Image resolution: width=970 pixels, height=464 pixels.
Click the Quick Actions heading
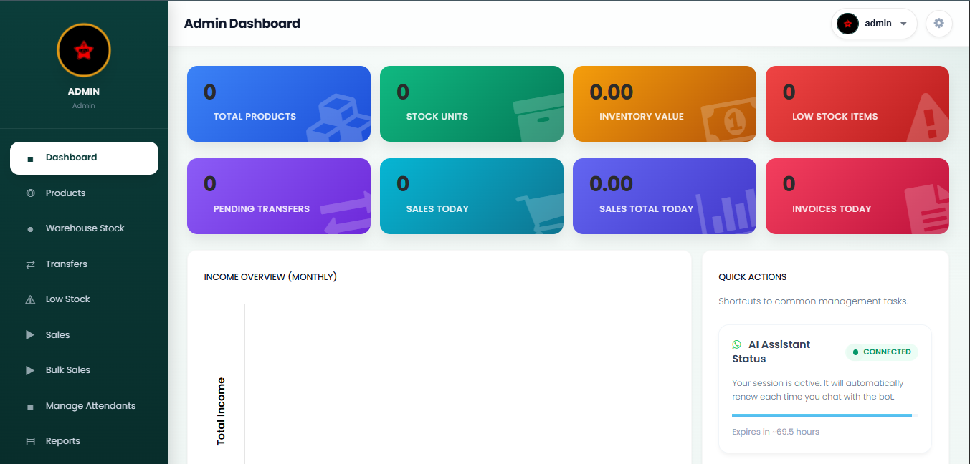[753, 277]
